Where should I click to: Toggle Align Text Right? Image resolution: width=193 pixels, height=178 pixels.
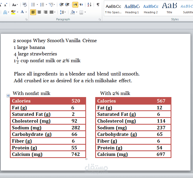[x=46, y=12]
